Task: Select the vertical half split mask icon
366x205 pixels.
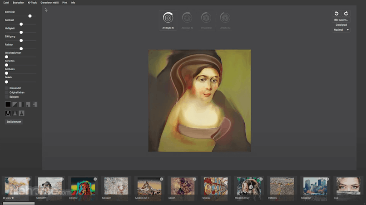Action: pos(21,104)
